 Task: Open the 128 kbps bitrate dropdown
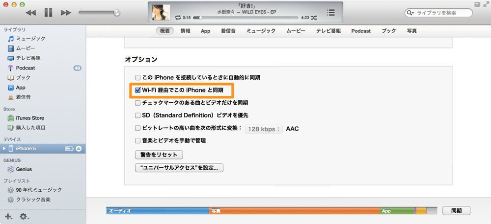(x=263, y=129)
